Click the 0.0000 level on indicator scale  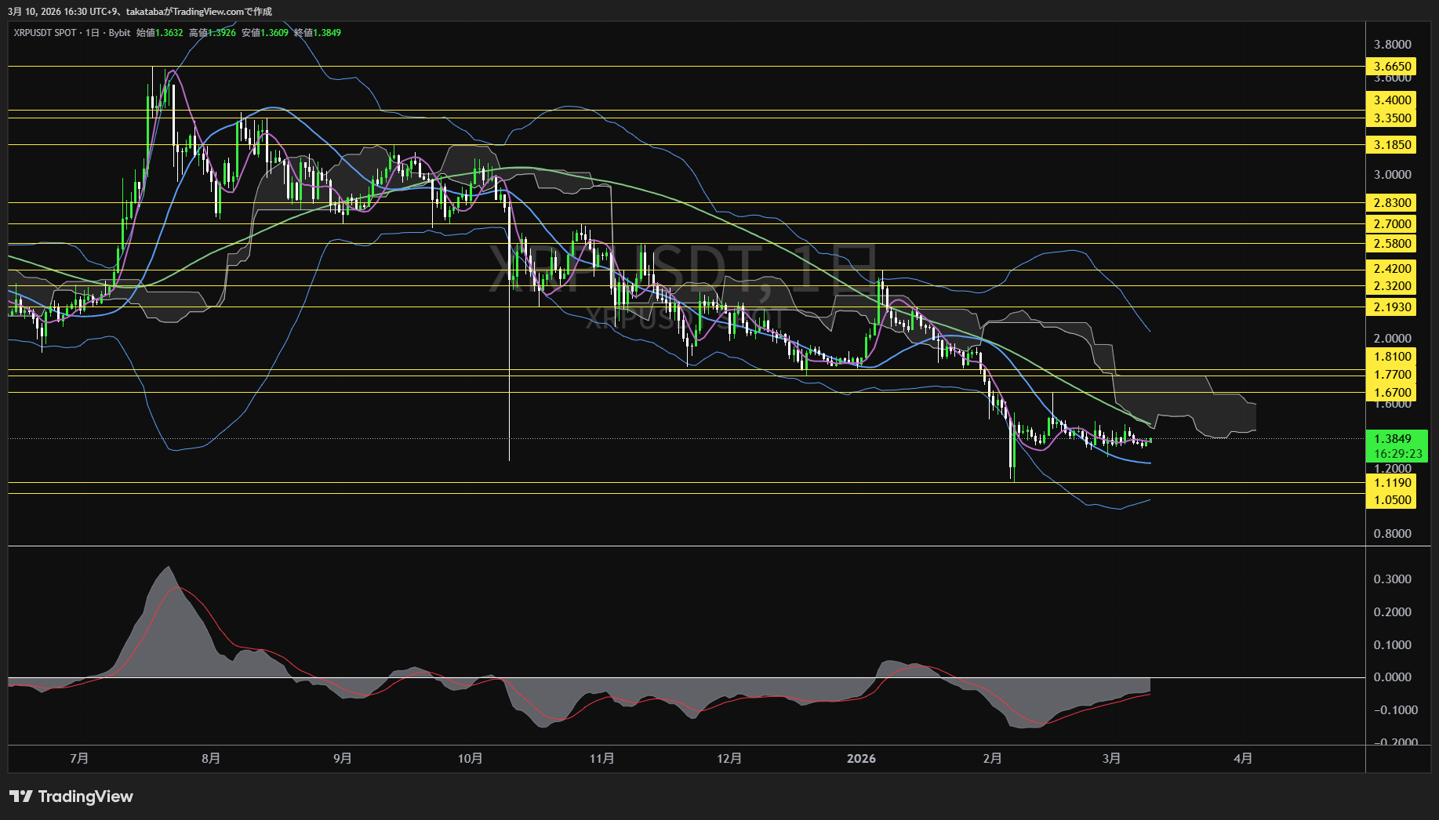pos(1392,677)
